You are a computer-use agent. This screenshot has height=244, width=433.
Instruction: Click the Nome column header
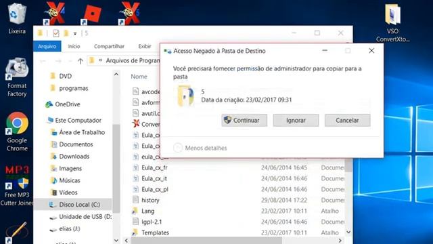click(139, 77)
